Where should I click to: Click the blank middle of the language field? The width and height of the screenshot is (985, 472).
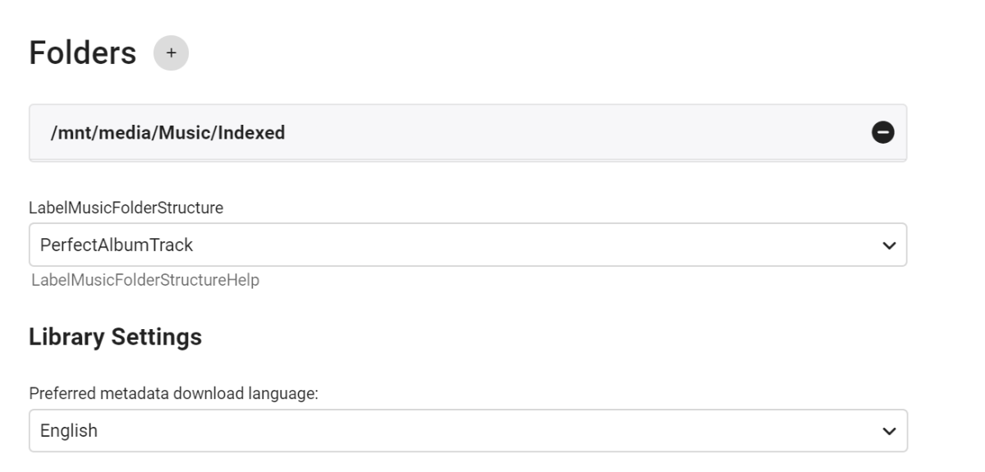[492, 431]
